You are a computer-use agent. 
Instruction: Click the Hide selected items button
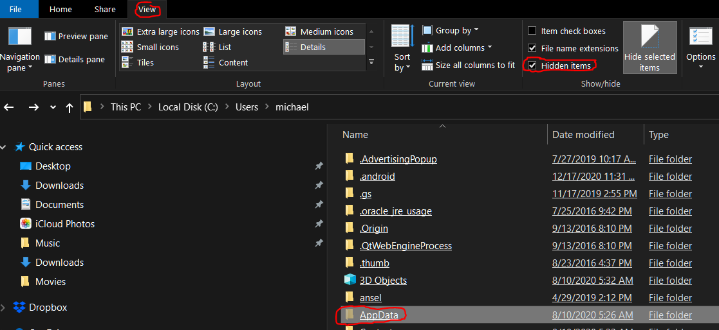(649, 48)
